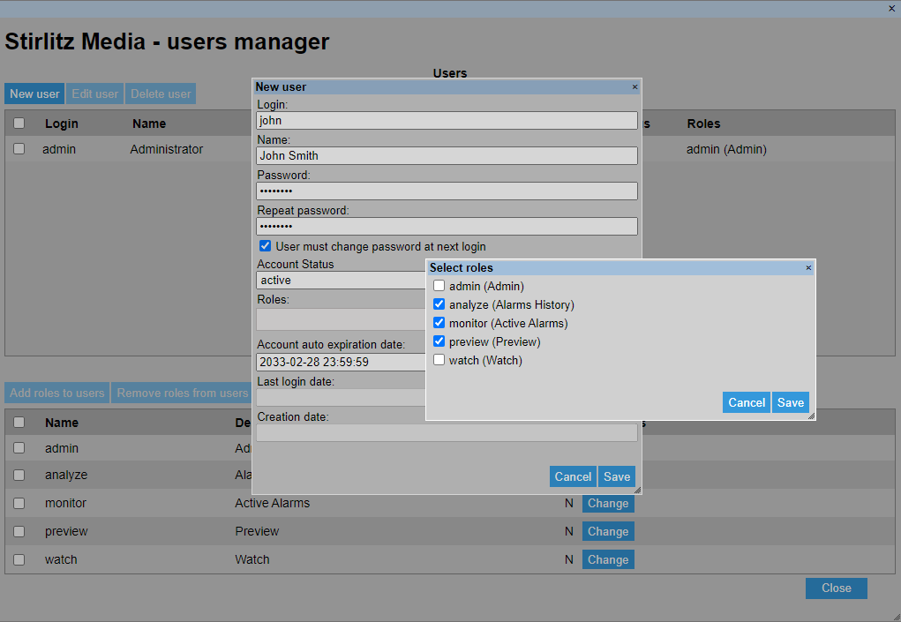
Task: Select the admin user row checkbox
Action: tap(19, 149)
